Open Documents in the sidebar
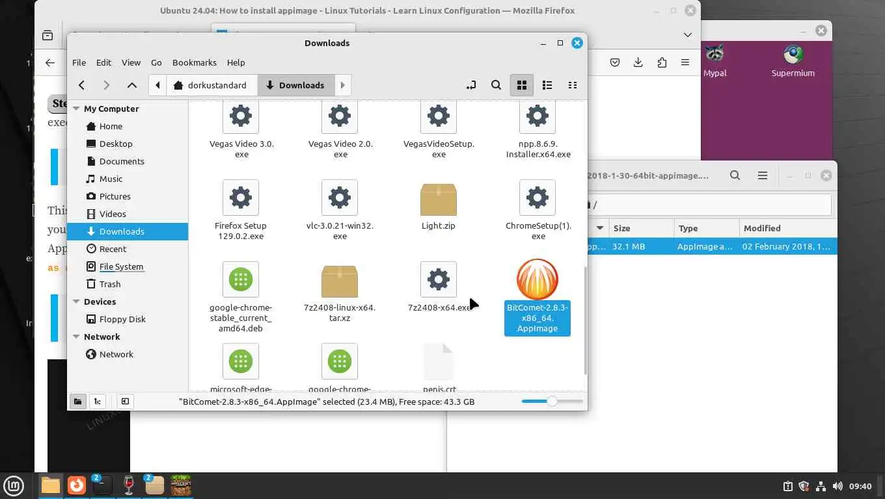 (128, 161)
